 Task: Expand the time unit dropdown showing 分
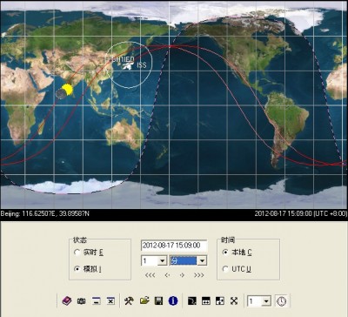[x=188, y=260]
